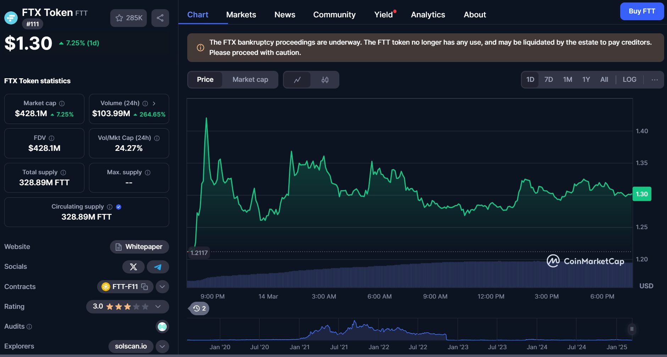Image resolution: width=667 pixels, height=357 pixels.
Task: Open the Yield tab
Action: click(x=384, y=15)
